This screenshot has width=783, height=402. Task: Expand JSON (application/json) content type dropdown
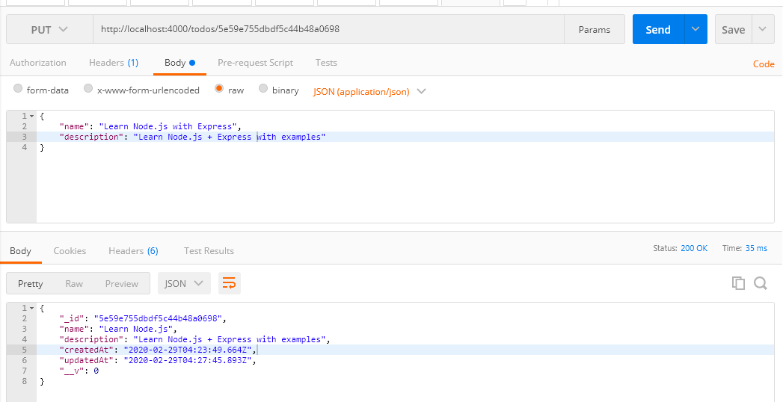(x=369, y=92)
